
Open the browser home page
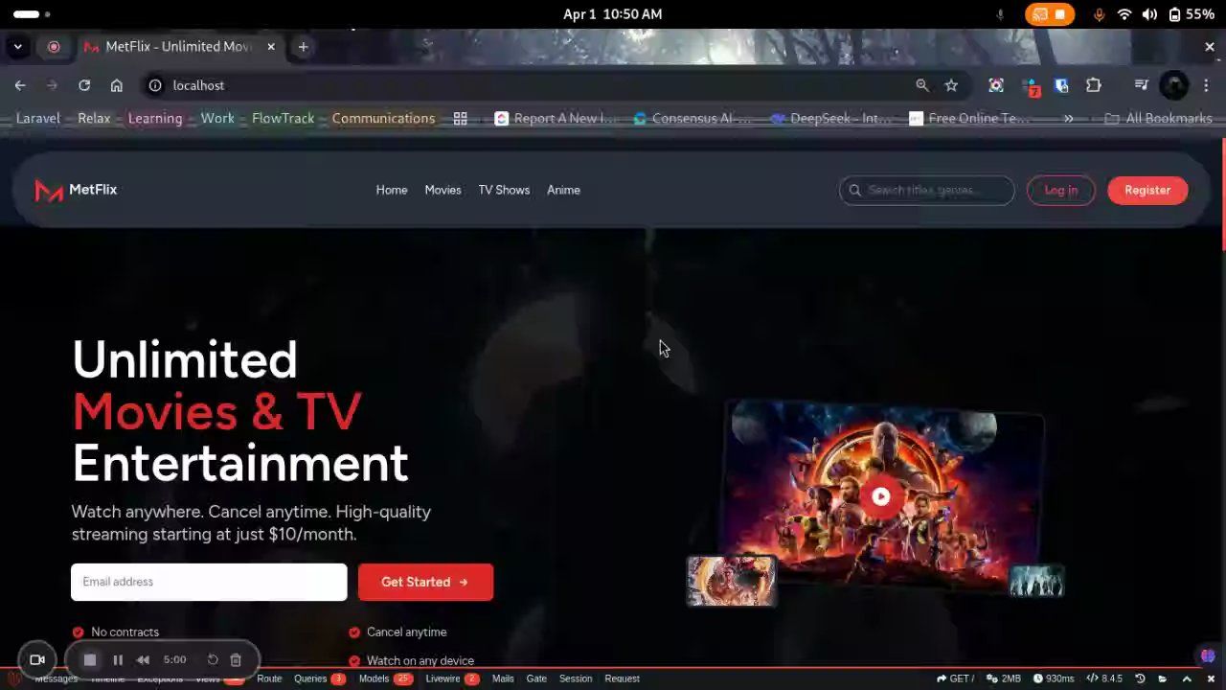117,85
